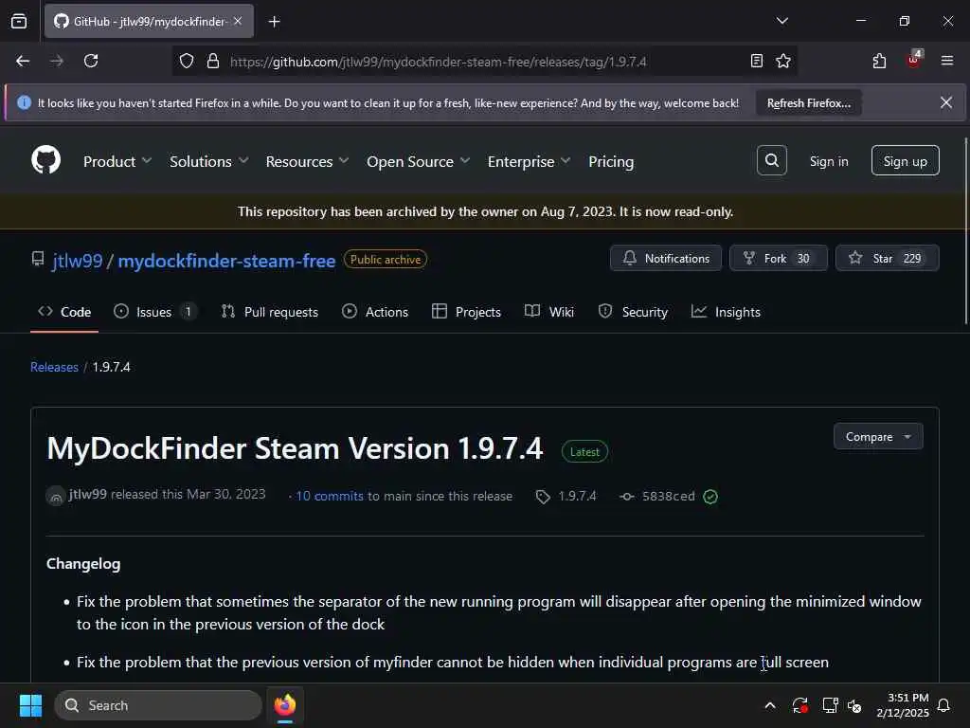The width and height of the screenshot is (970, 728).
Task: Switch to the Security tab
Action: tap(633, 312)
